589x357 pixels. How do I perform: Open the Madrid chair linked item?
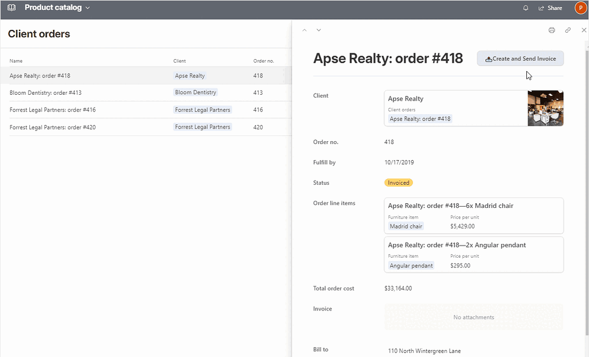tap(406, 226)
